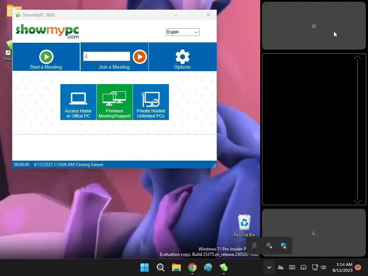368x276 pixels.
Task: Toggle the virtual touchpad tray icon
Action: [303, 267]
